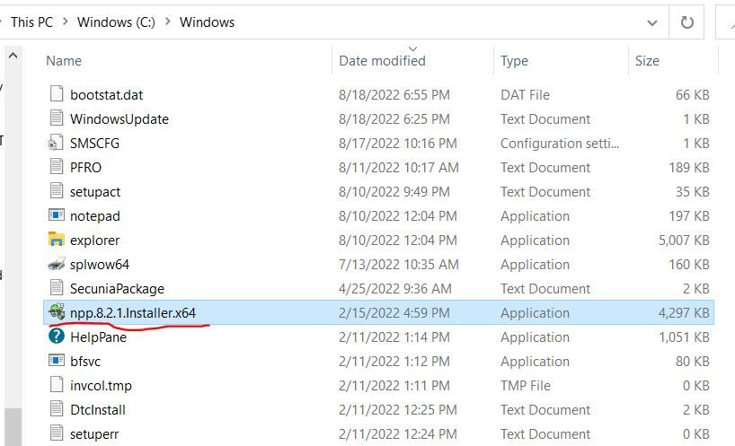Navigate to Windows (C:) breadcrumb

116,22
